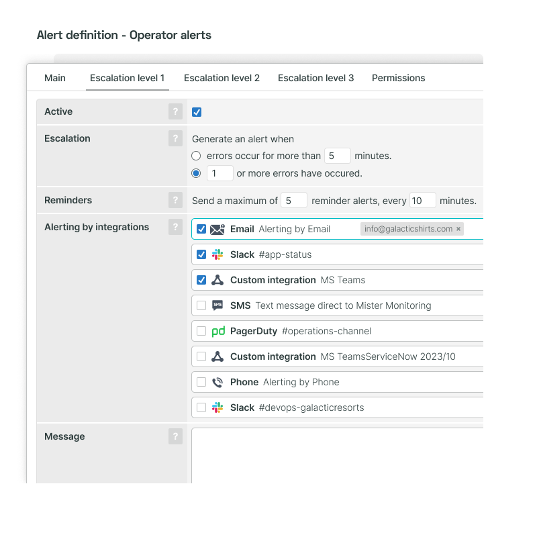Click the Slack icon beside #devops-galacticresorts
The height and width of the screenshot is (537, 537).
click(217, 407)
